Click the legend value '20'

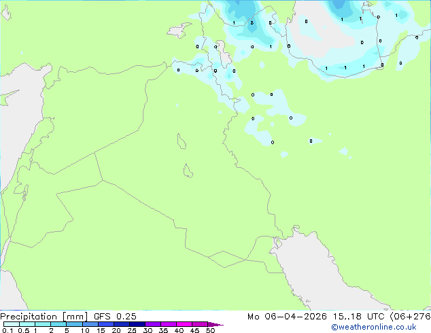point(116,330)
